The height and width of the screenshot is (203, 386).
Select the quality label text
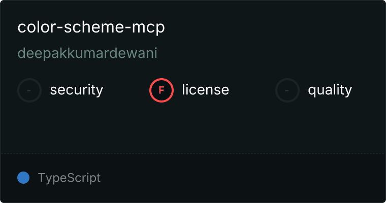pos(330,90)
